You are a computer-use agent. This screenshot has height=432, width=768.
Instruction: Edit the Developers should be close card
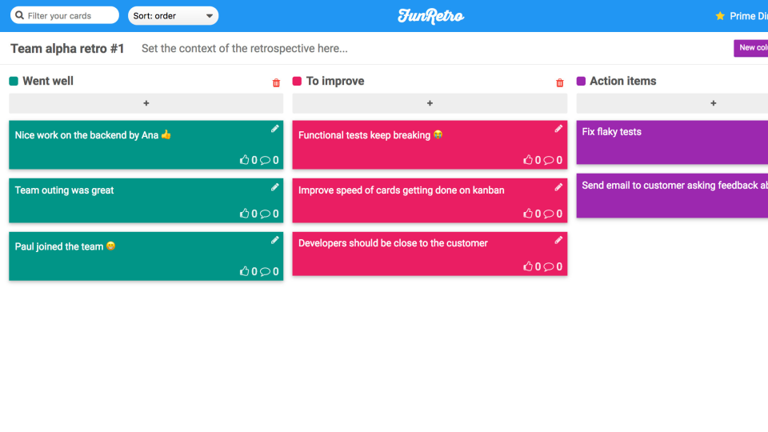558,240
